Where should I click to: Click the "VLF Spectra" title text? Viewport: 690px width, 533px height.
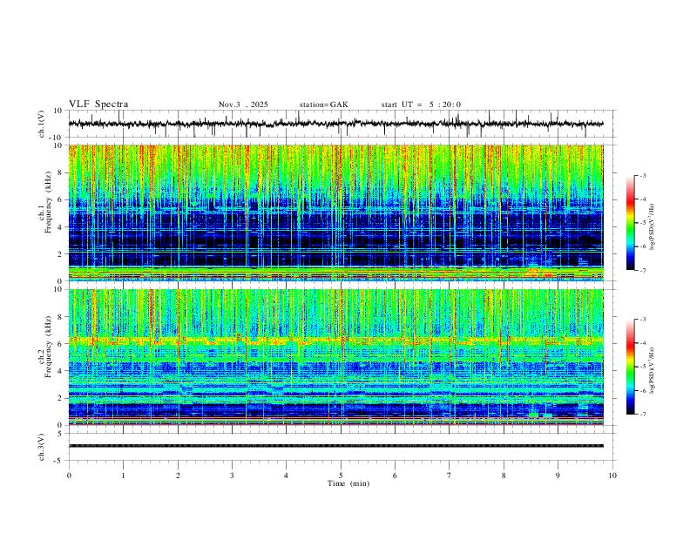click(x=98, y=105)
